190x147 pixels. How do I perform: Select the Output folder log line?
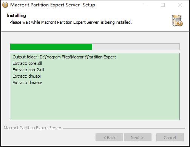(x=64, y=57)
